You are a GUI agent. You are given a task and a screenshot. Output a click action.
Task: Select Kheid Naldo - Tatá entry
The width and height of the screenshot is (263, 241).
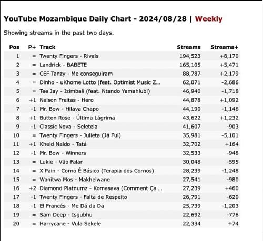(x=63, y=144)
